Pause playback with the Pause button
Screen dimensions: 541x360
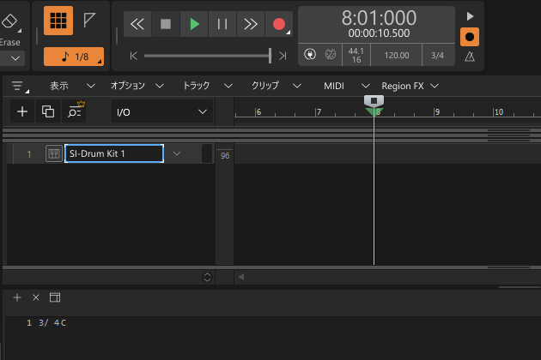tap(222, 24)
